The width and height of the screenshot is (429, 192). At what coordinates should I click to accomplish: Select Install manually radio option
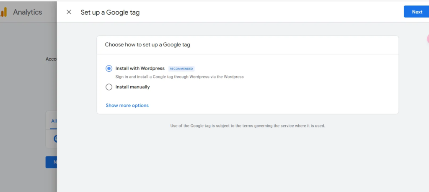click(x=109, y=87)
